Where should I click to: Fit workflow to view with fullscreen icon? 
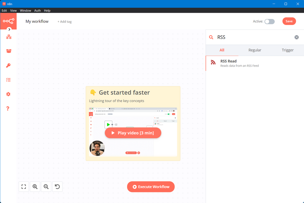pos(24,187)
